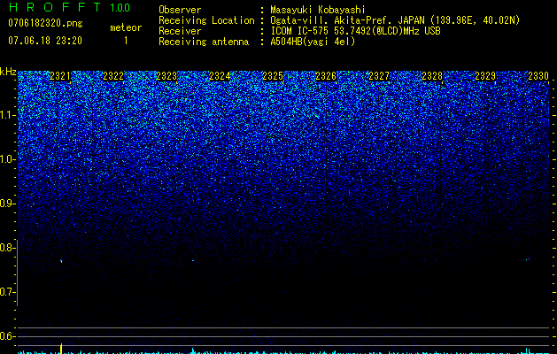Viewport: 557px width, 354px height.
Task: Click the antenna value A504HB(yagi 4el)
Action: [x=313, y=42]
